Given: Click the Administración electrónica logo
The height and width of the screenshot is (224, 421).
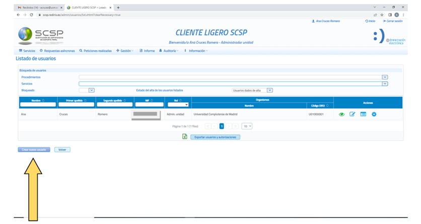Looking at the screenshot, I should [x=389, y=37].
